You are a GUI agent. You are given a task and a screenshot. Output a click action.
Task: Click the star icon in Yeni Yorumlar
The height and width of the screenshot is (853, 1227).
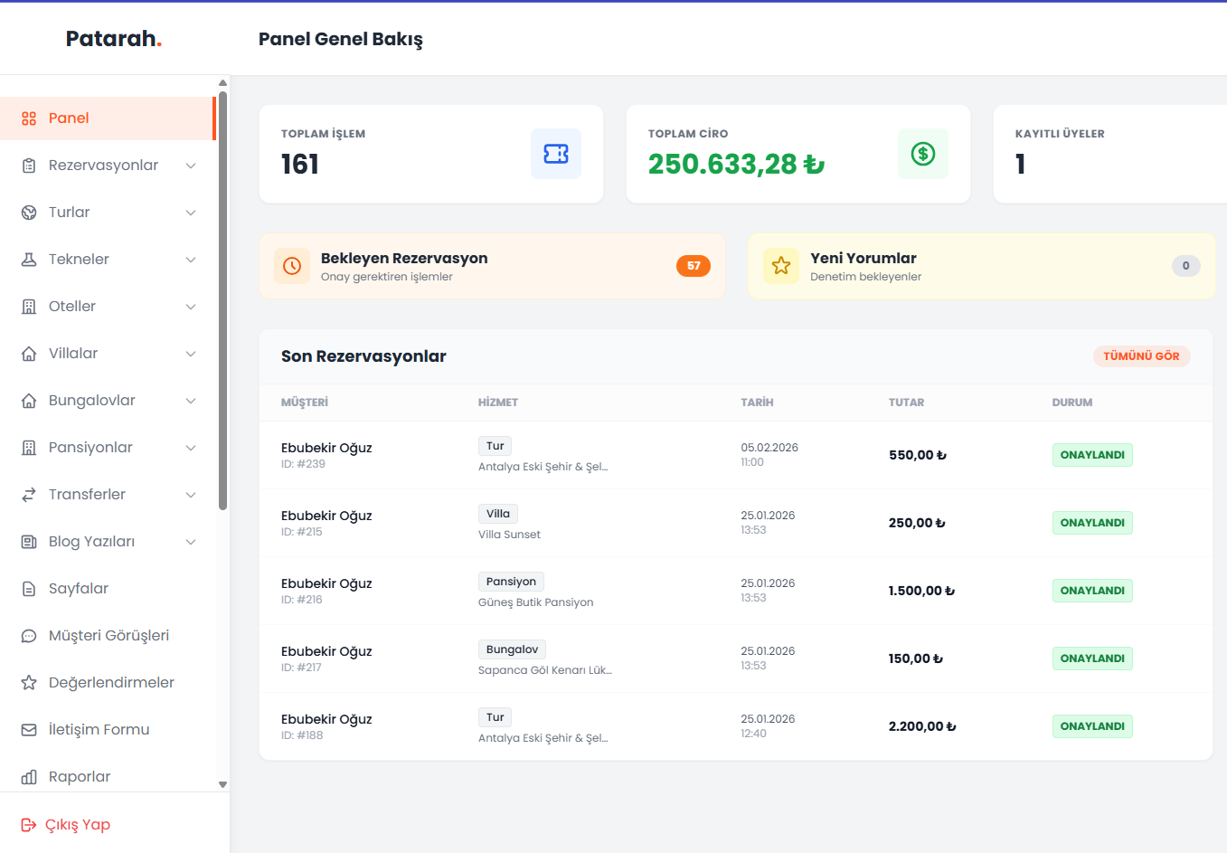(x=781, y=266)
